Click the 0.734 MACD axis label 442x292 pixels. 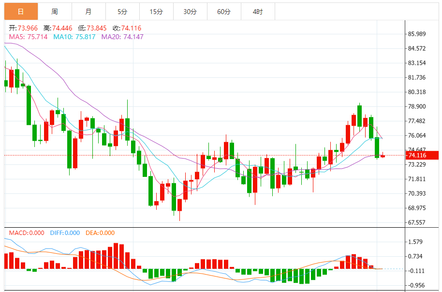click(415, 257)
